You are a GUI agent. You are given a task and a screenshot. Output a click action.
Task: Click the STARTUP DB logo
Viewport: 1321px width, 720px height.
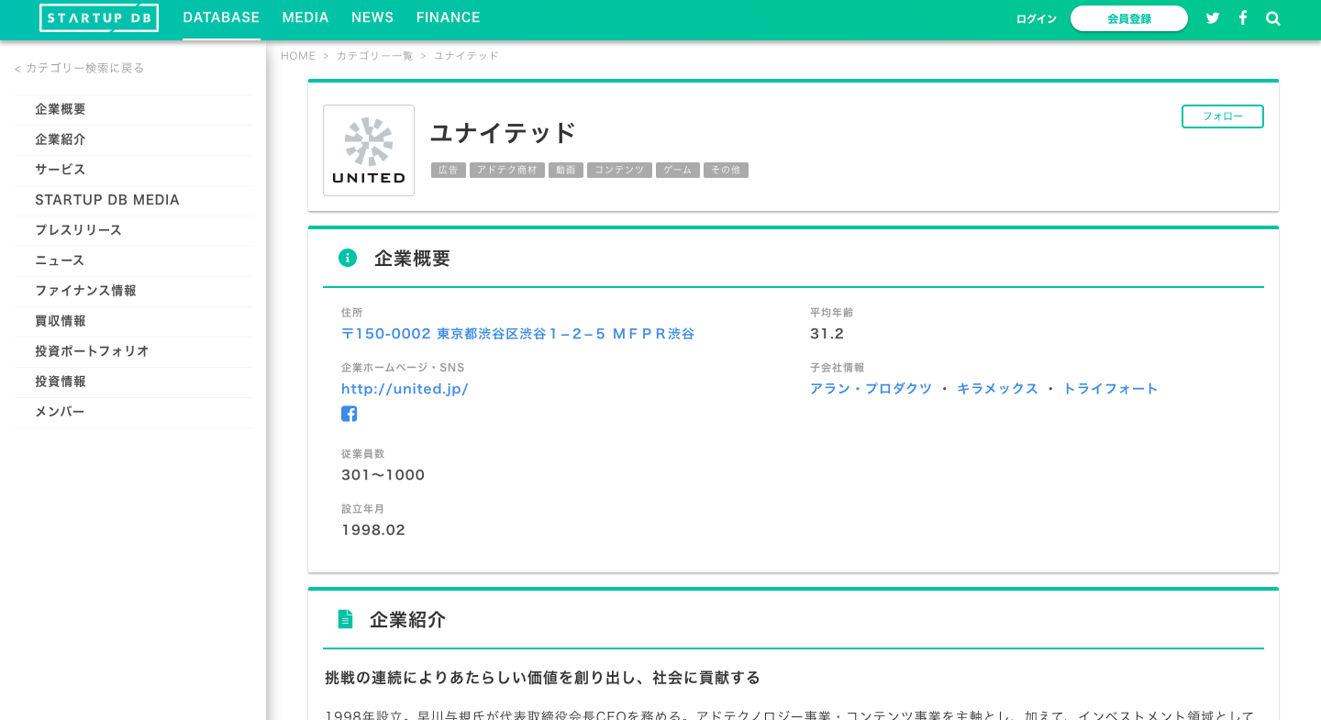click(98, 17)
